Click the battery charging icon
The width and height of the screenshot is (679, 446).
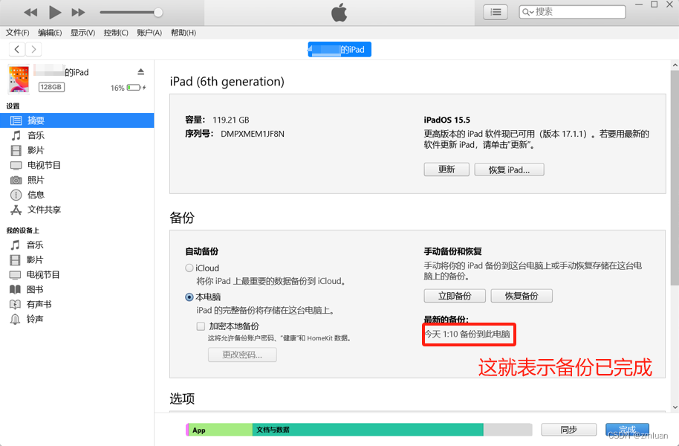137,88
